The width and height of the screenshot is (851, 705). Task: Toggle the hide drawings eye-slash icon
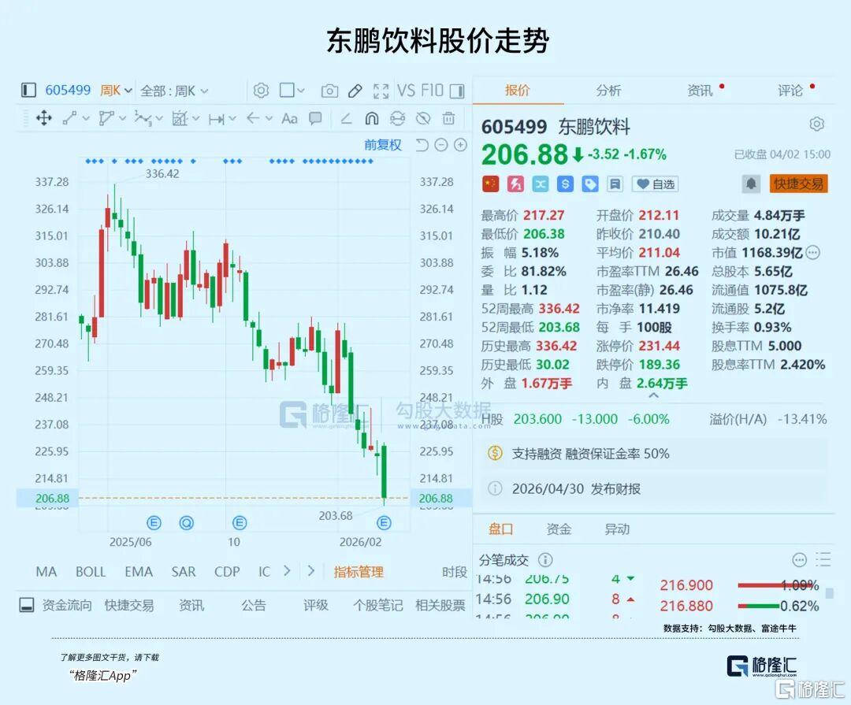[x=423, y=119]
